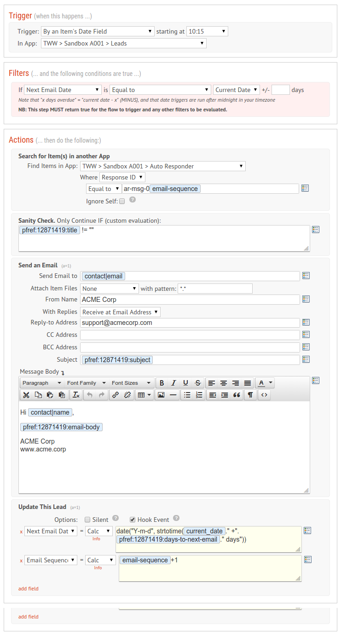Redo edit in message editor
This screenshot has height=636, width=341.
102,395
